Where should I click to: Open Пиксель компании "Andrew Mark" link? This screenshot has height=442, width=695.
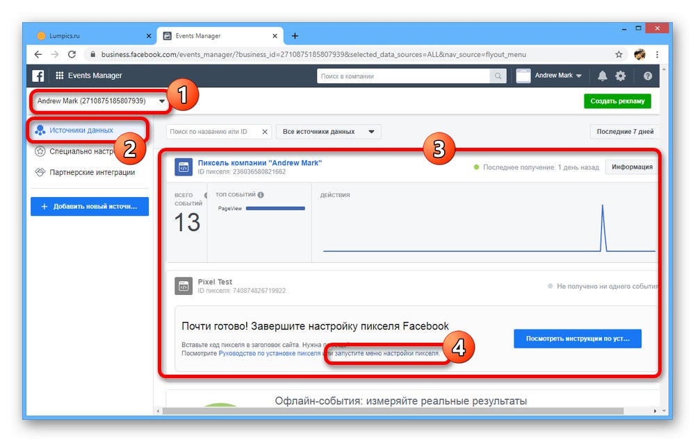click(260, 163)
